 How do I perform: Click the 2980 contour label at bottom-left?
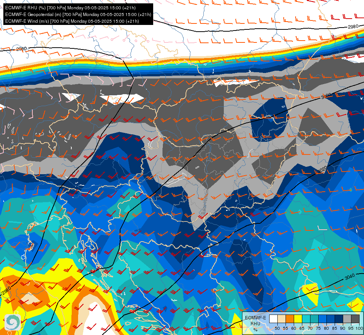pyautogui.click(x=6, y=291)
